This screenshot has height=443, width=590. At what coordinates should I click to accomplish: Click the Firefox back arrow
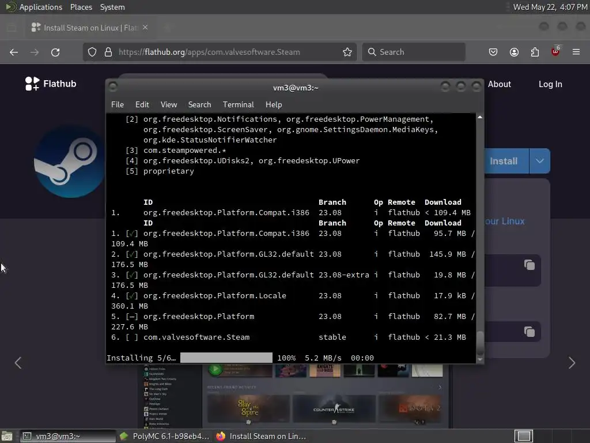coord(14,52)
